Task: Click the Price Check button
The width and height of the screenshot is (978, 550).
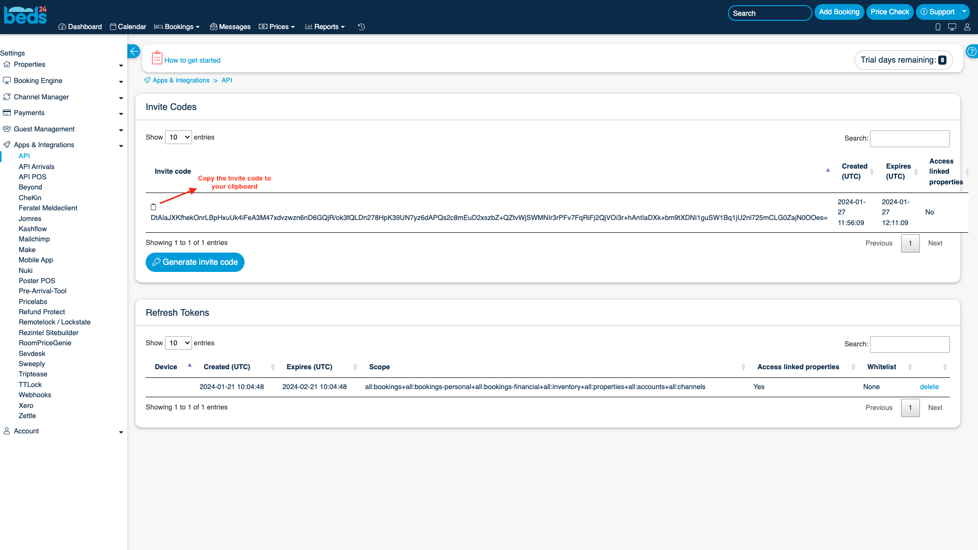Action: (x=889, y=12)
